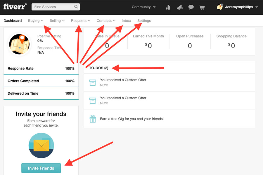Image resolution: width=263 pixels, height=175 pixels.
Task: Expand the Selling menu
Action: pos(57,21)
